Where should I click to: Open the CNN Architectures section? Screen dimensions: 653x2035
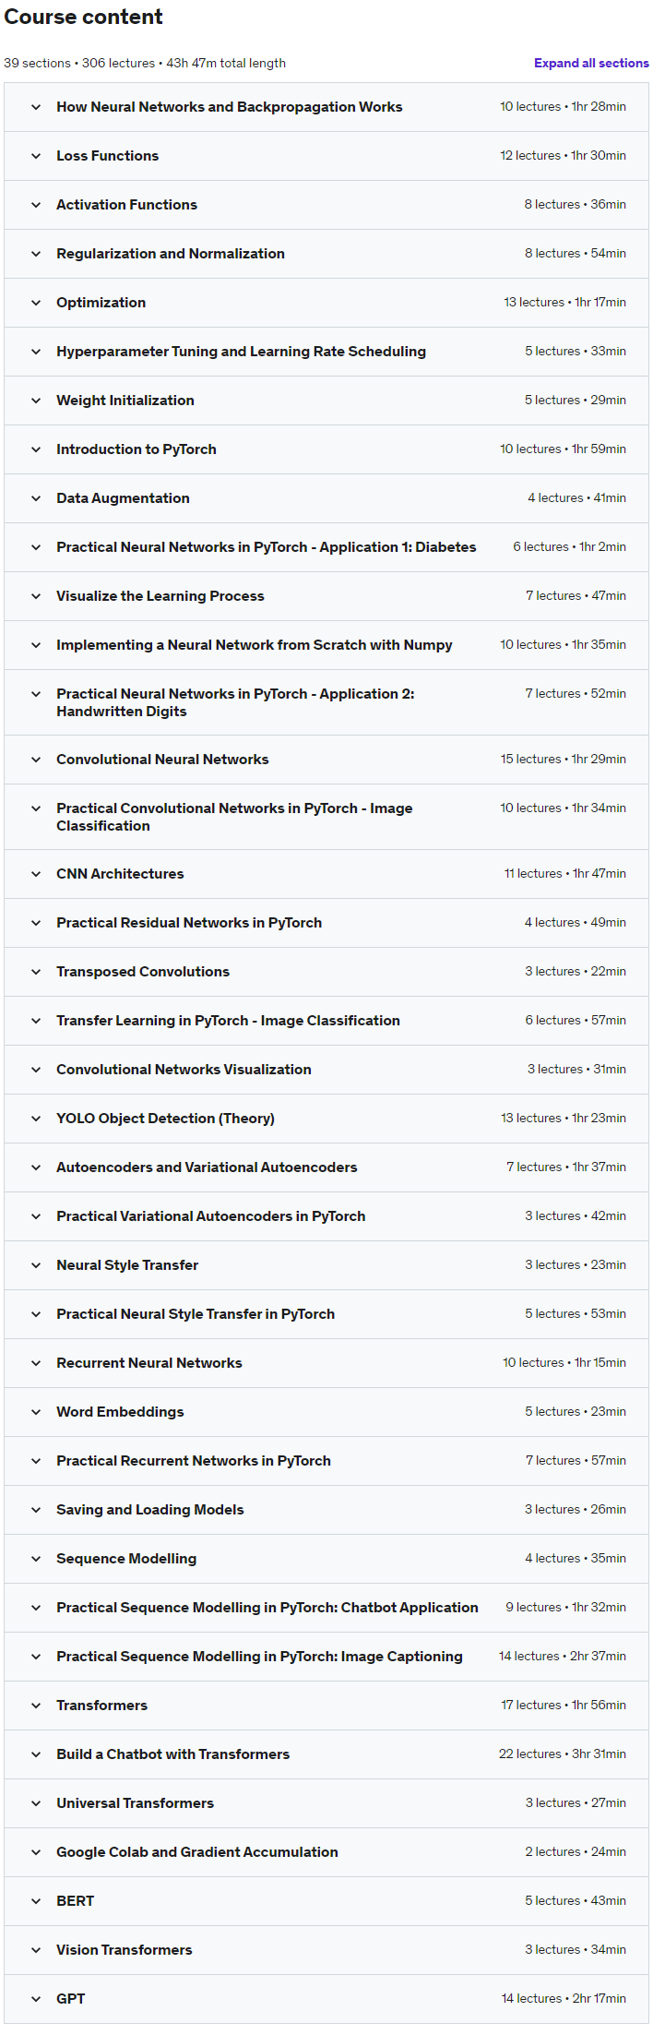tap(120, 874)
